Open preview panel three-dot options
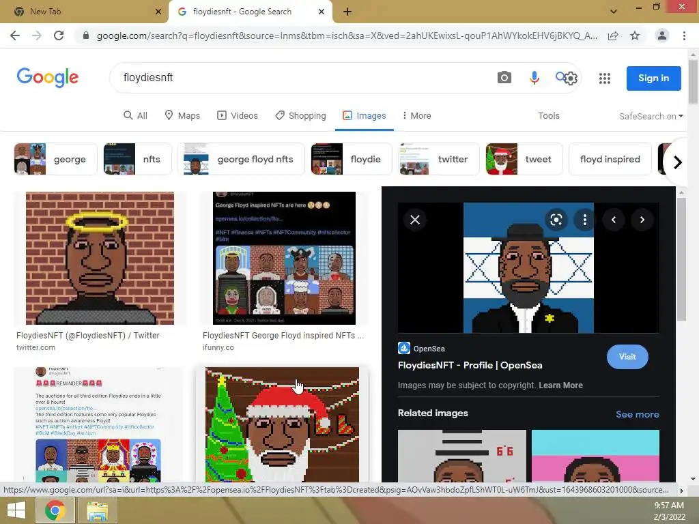699x524 pixels. [x=584, y=220]
